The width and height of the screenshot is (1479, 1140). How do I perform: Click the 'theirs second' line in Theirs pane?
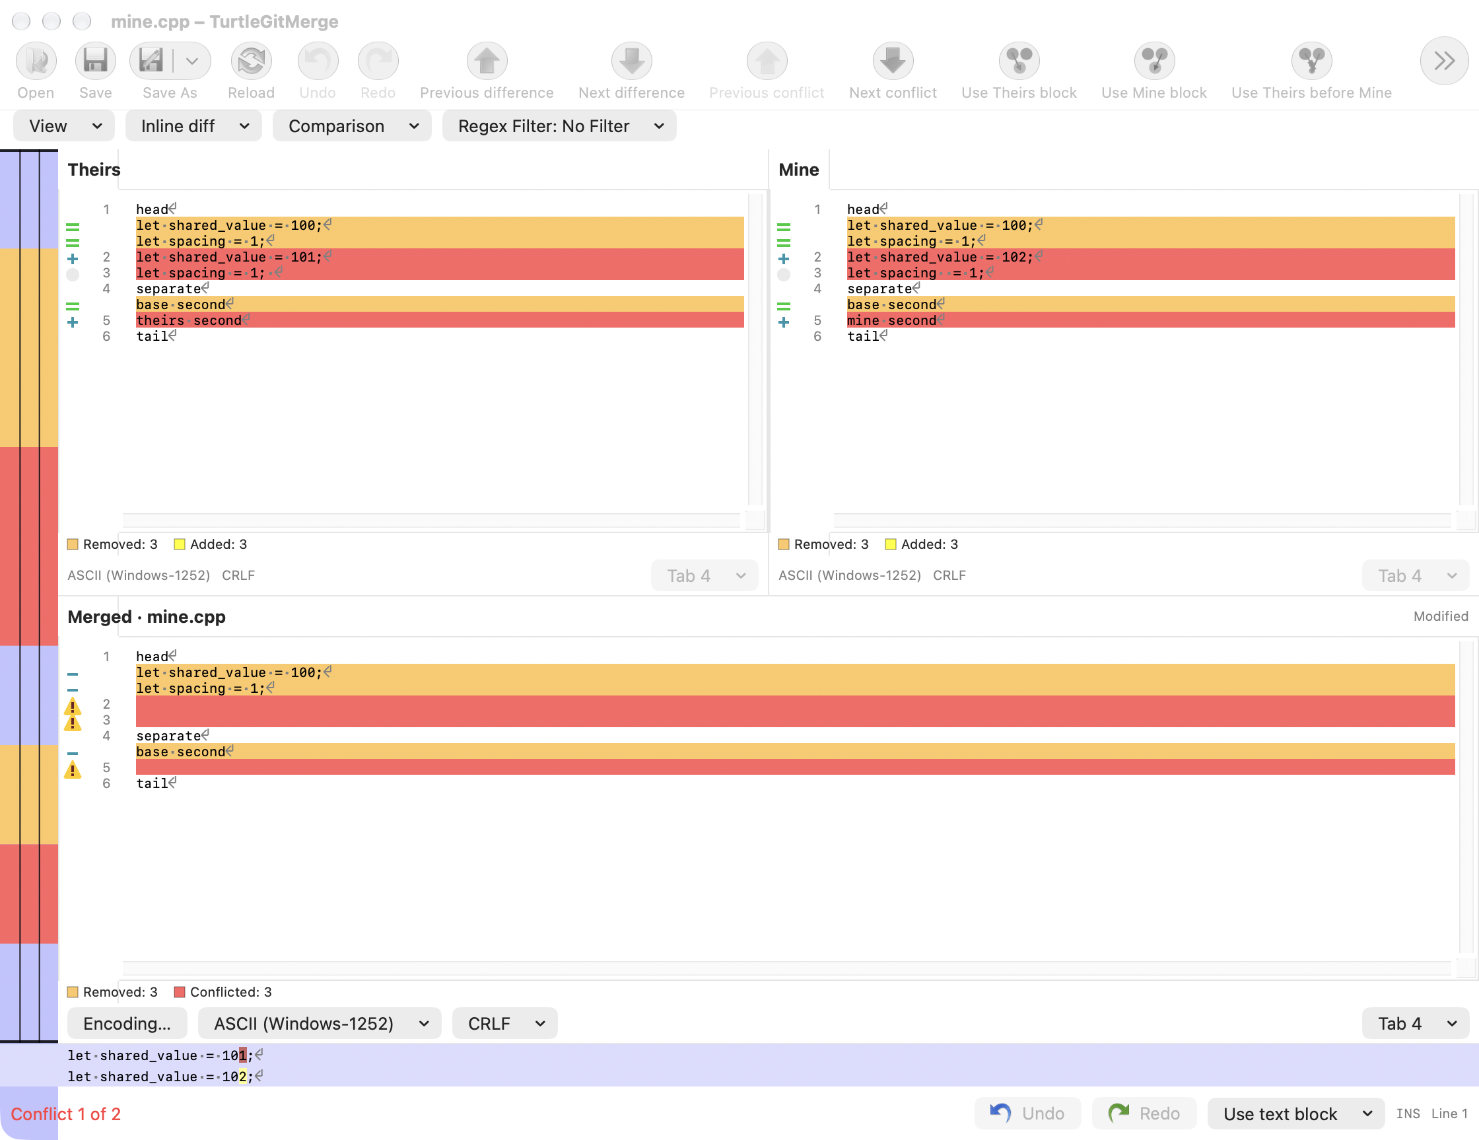440,320
